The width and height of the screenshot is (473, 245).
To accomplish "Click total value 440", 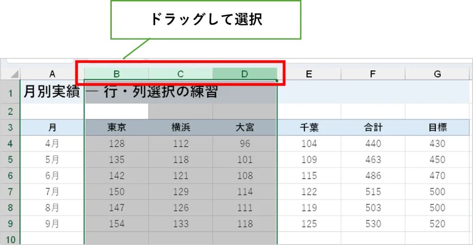I will tap(373, 143).
